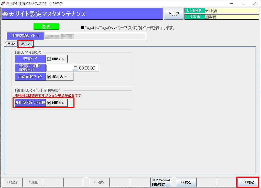The width and height of the screenshot is (261, 188).
Task: Uncheck the 出荷通知フラグ 通知しない checkbox
Action: point(49,77)
